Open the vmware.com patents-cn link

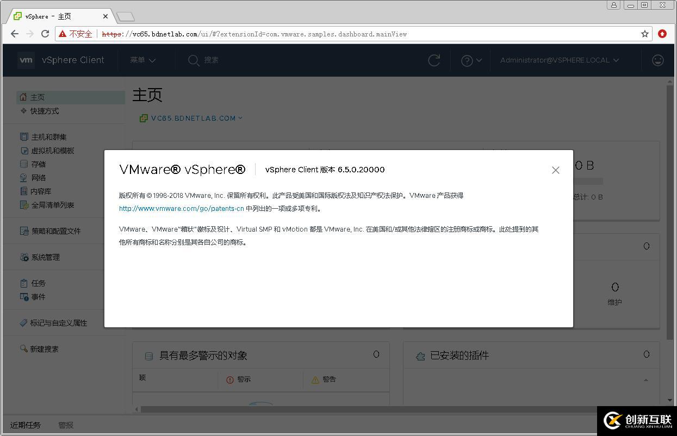[x=182, y=209]
